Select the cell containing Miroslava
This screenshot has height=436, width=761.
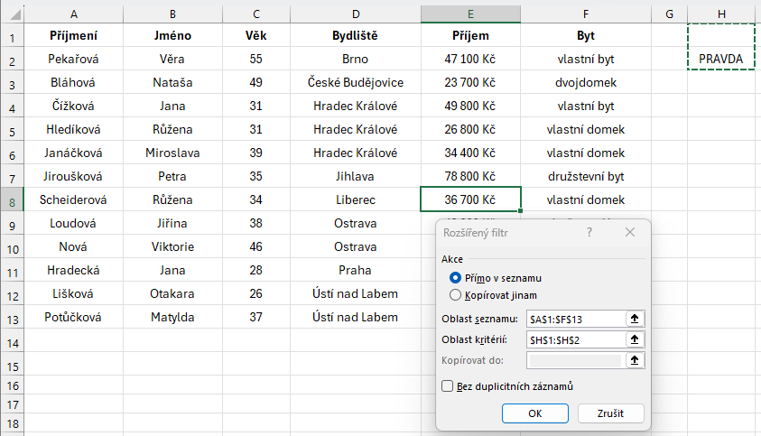[x=172, y=153]
